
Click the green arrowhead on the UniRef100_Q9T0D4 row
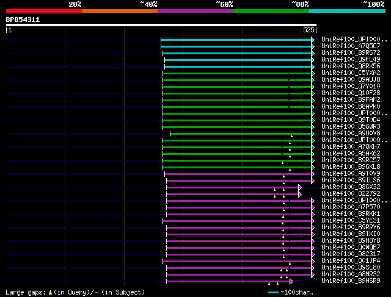[313, 121]
